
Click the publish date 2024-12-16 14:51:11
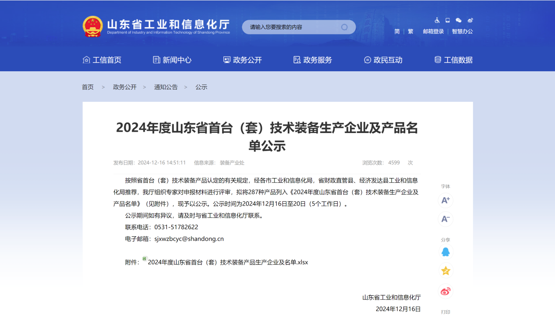162,163
